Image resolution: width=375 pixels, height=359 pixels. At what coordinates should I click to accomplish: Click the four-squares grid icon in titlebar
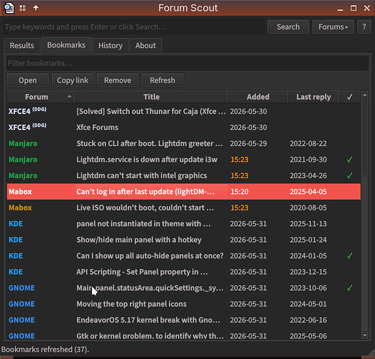[x=22, y=8]
